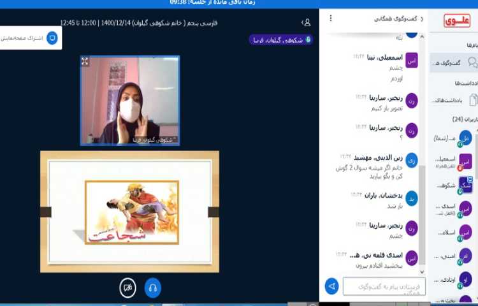Click the share screen button
Image resolution: width=478 pixels, height=306 pixels.
coord(30,38)
